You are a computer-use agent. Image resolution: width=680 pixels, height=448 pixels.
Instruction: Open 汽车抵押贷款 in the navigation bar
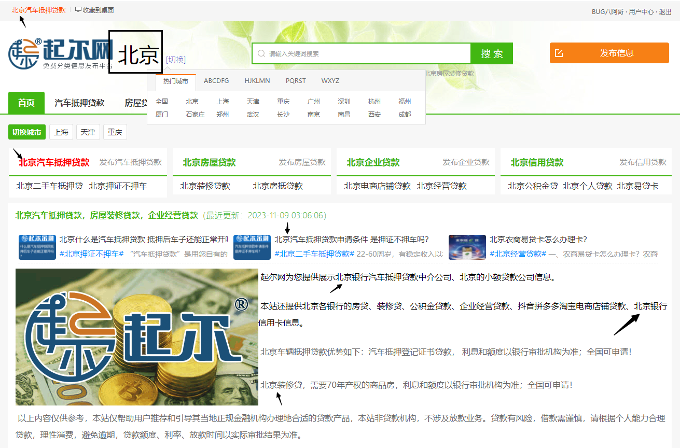click(80, 103)
